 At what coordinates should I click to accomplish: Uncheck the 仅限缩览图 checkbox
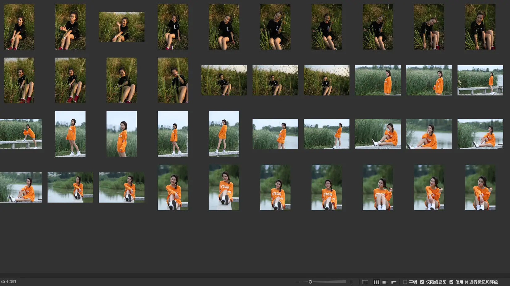click(422, 282)
